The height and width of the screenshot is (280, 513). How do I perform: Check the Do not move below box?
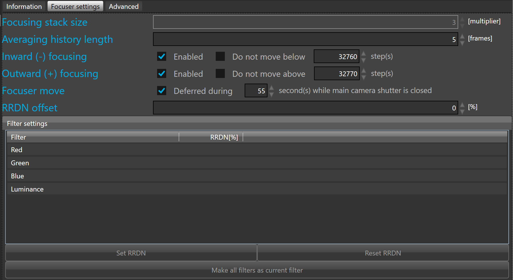220,57
